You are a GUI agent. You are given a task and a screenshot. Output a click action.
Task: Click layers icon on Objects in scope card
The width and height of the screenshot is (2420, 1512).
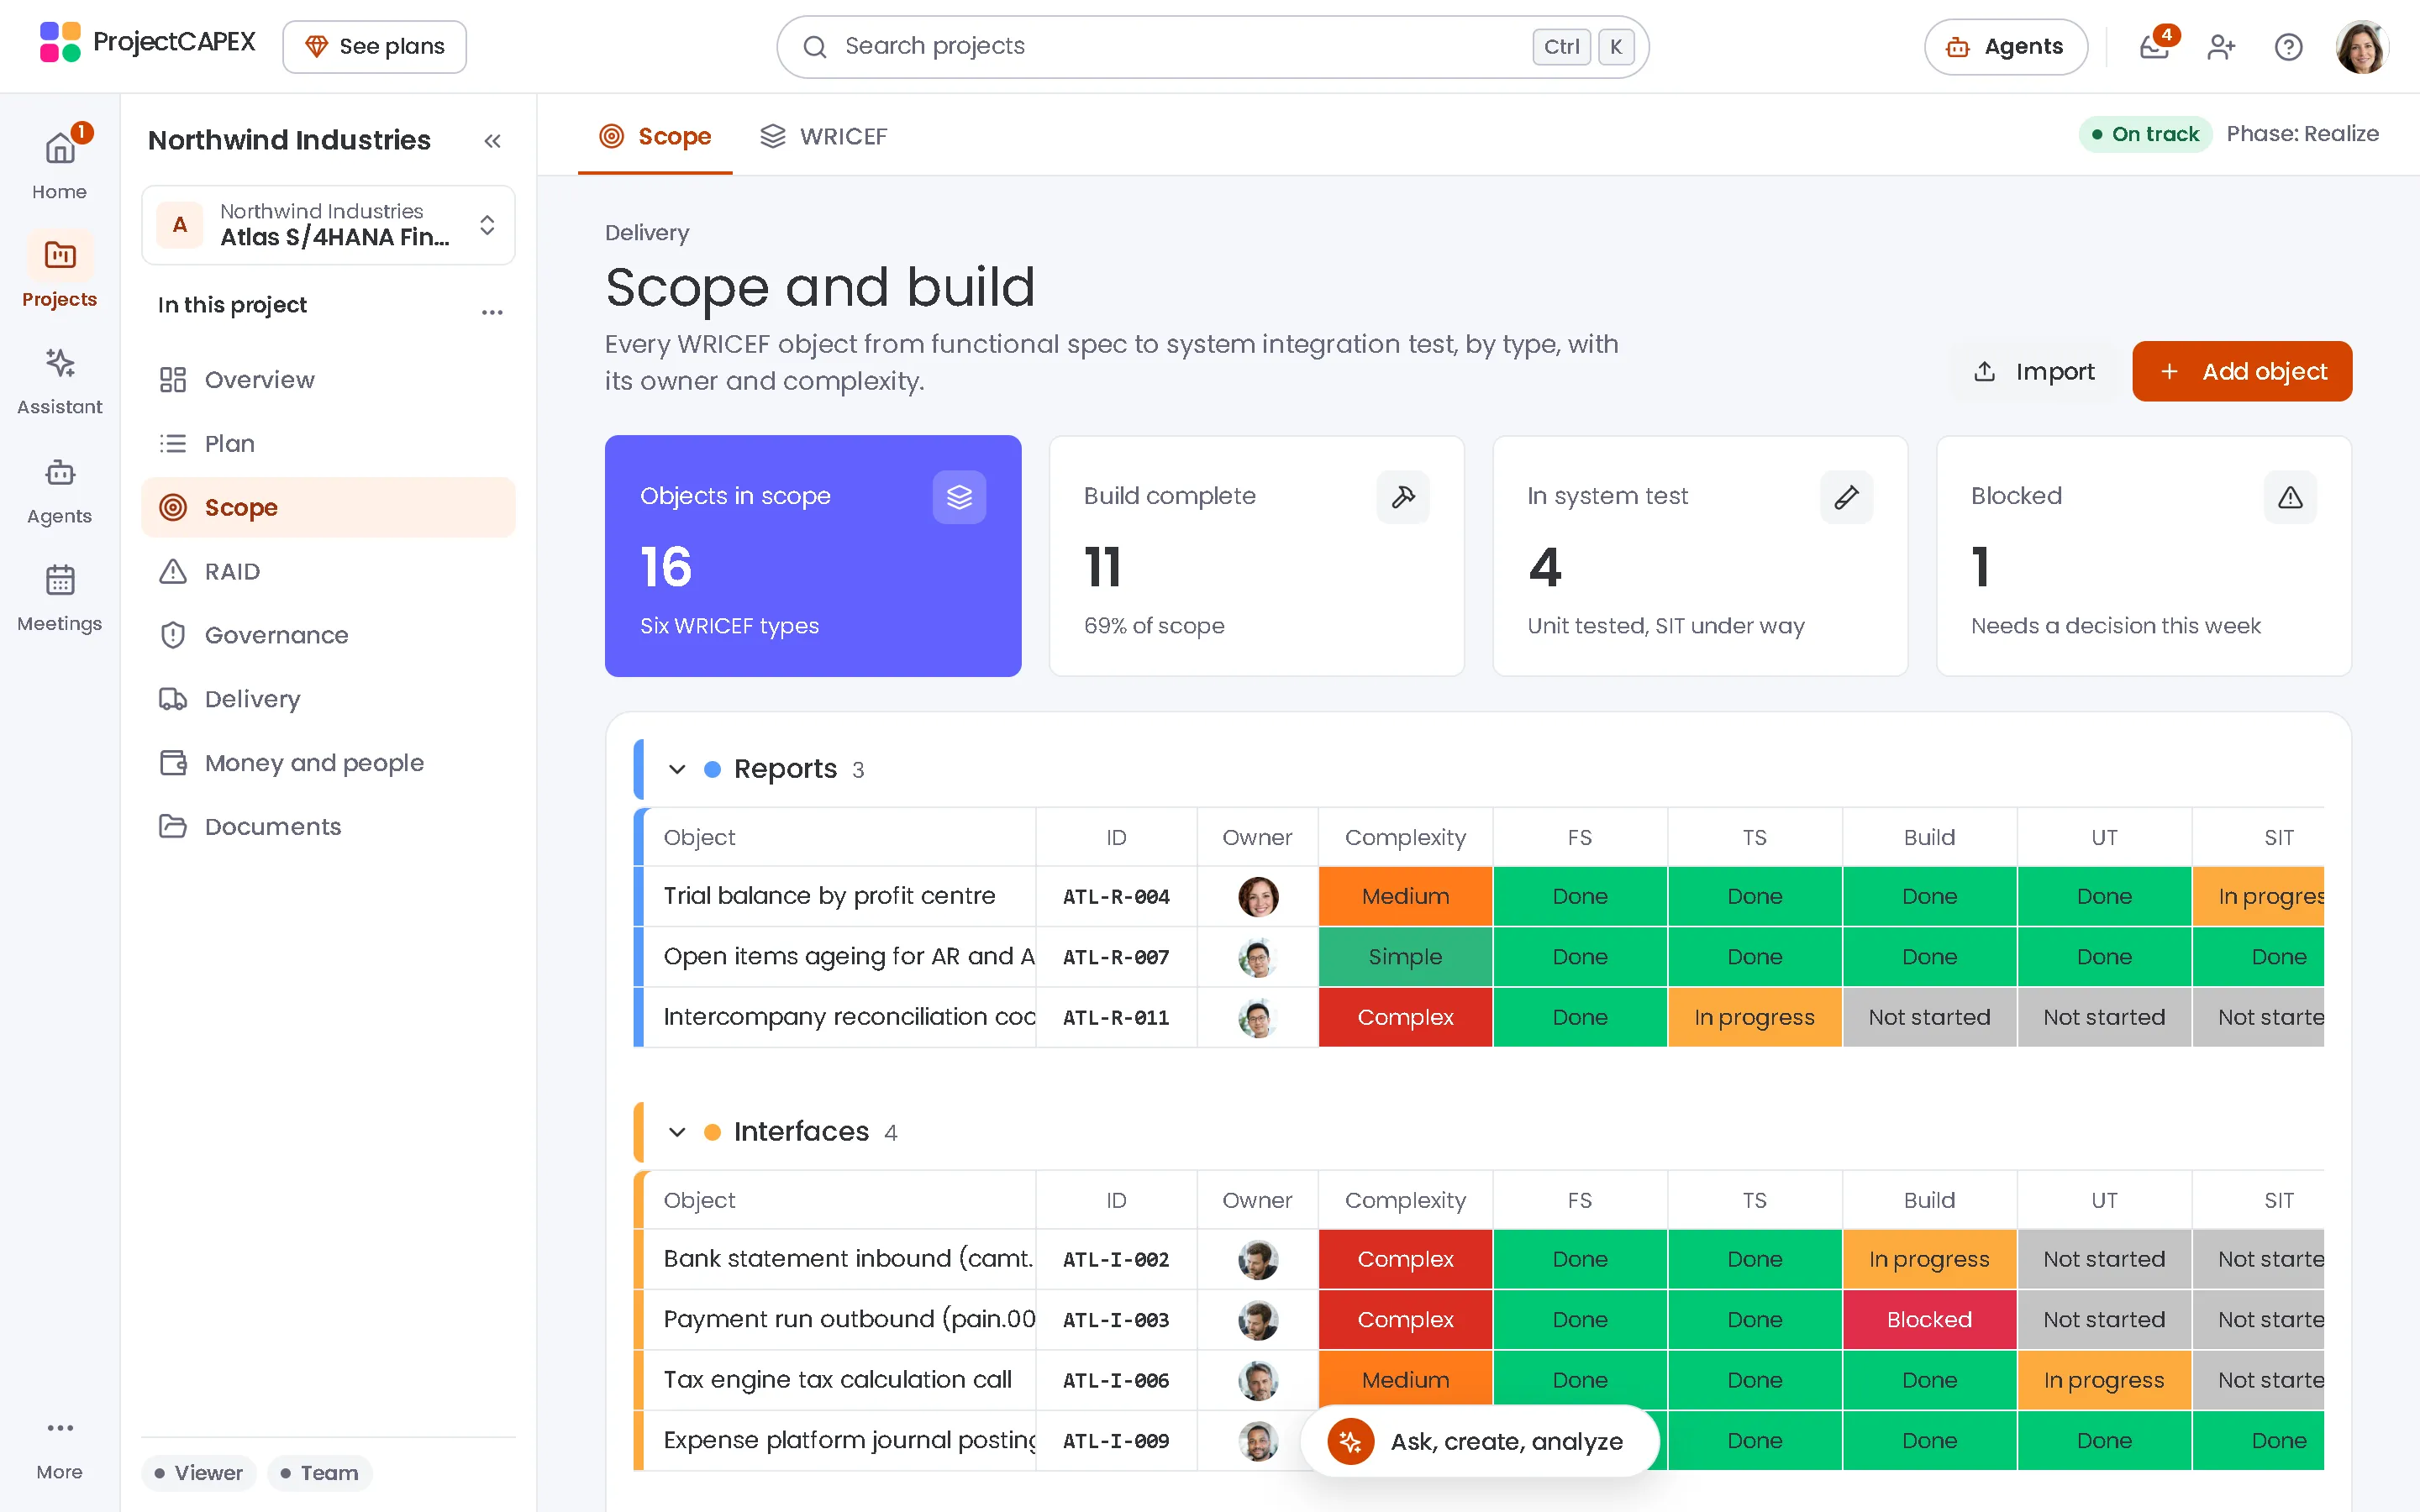[959, 496]
